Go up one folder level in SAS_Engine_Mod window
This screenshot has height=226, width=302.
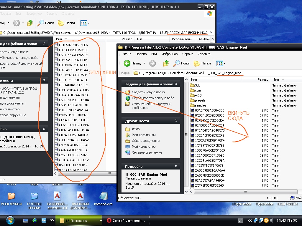click(166, 63)
